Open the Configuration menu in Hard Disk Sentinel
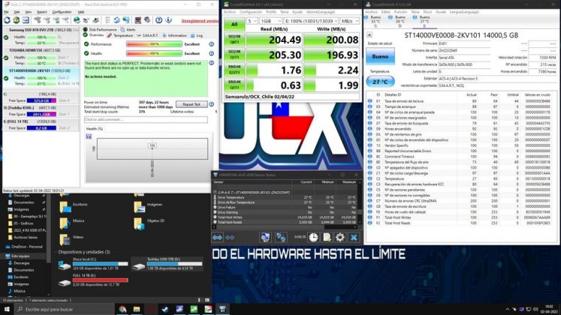The image size is (561, 315). tap(62, 12)
